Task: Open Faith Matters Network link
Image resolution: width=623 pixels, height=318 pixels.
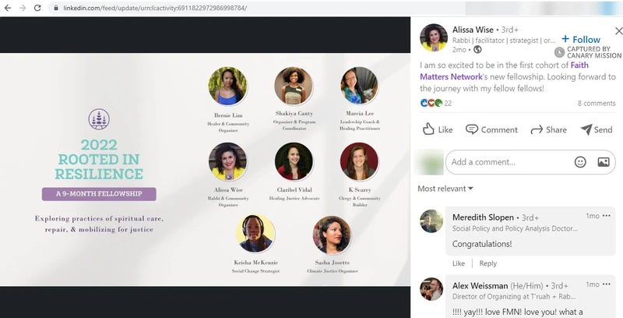Action: [x=504, y=71]
